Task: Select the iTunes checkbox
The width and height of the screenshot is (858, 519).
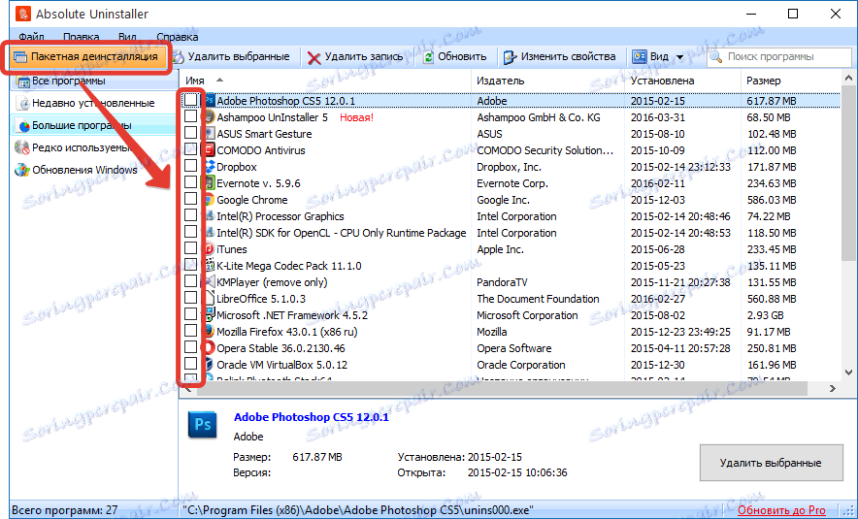Action: tap(190, 247)
